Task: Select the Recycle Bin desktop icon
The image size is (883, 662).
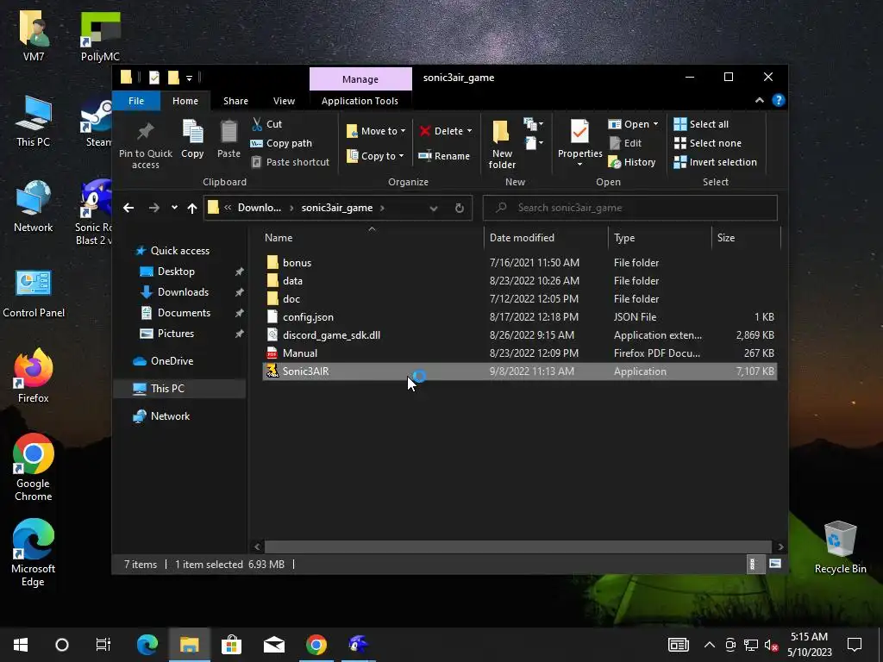Action: click(840, 547)
